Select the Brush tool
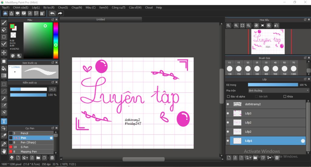Screen dimensions: 311x167 pyautogui.click(x=4, y=22)
